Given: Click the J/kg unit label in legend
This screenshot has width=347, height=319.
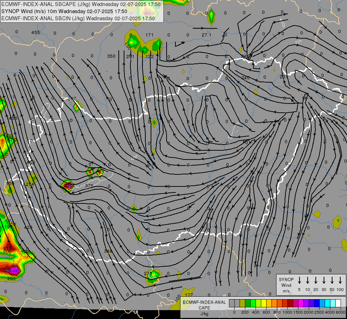Looking at the screenshot, I should tap(204, 314).
